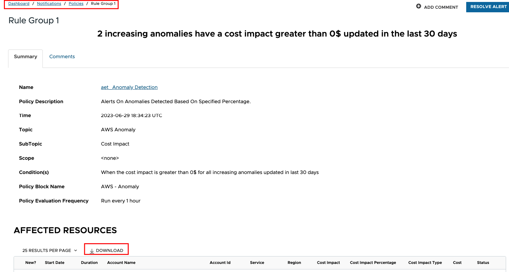Click the Add Comment text
Screen dimensions: 509x272
[441, 7]
